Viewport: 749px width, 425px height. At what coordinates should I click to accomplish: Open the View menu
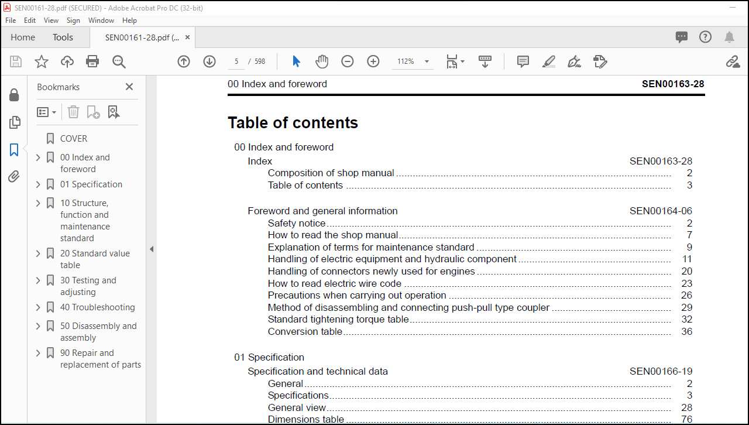pos(51,20)
